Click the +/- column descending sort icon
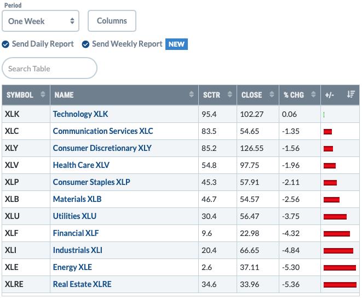This screenshot has width=362, height=298. point(350,94)
